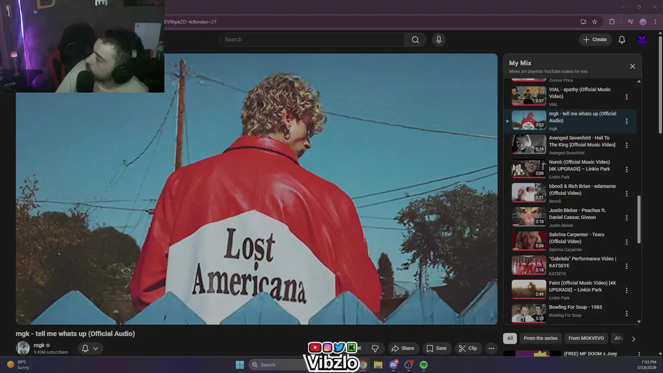
Task: Click the YouTube search magnifier button
Action: (x=415, y=39)
